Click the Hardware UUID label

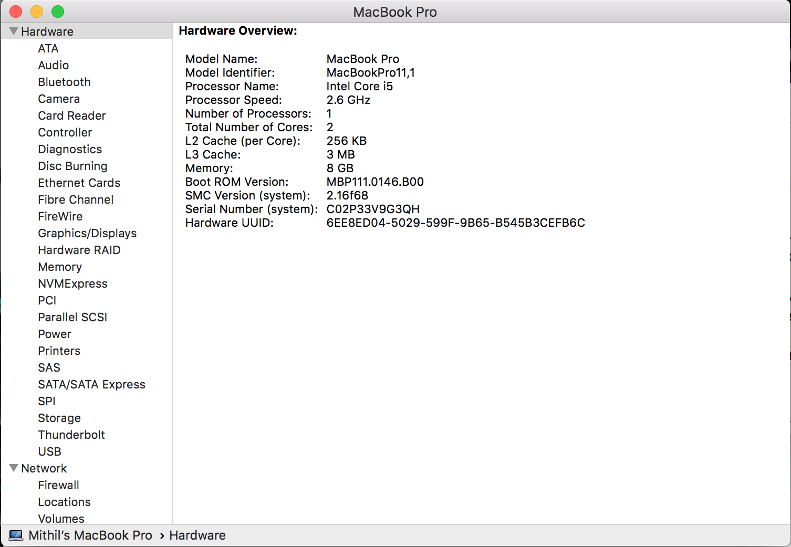(230, 223)
